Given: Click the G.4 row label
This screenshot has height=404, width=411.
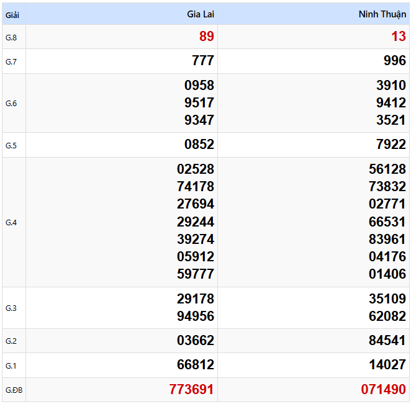Looking at the screenshot, I should (x=12, y=222).
